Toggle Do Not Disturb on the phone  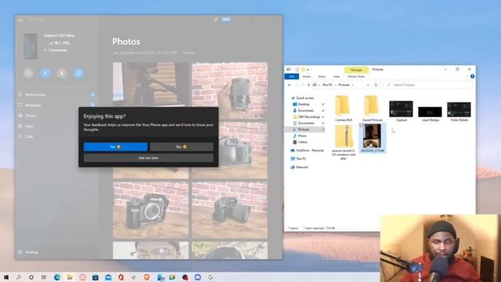click(28, 73)
